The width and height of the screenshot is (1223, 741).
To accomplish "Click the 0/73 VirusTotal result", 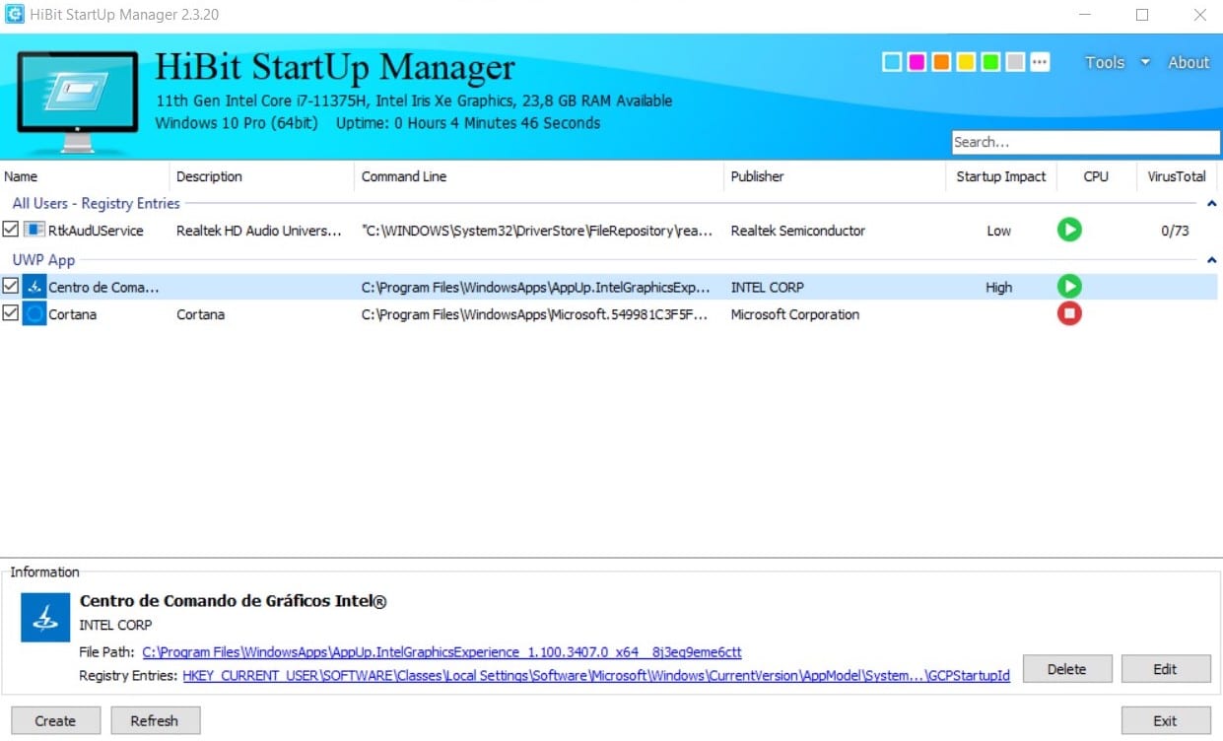I will (1174, 231).
